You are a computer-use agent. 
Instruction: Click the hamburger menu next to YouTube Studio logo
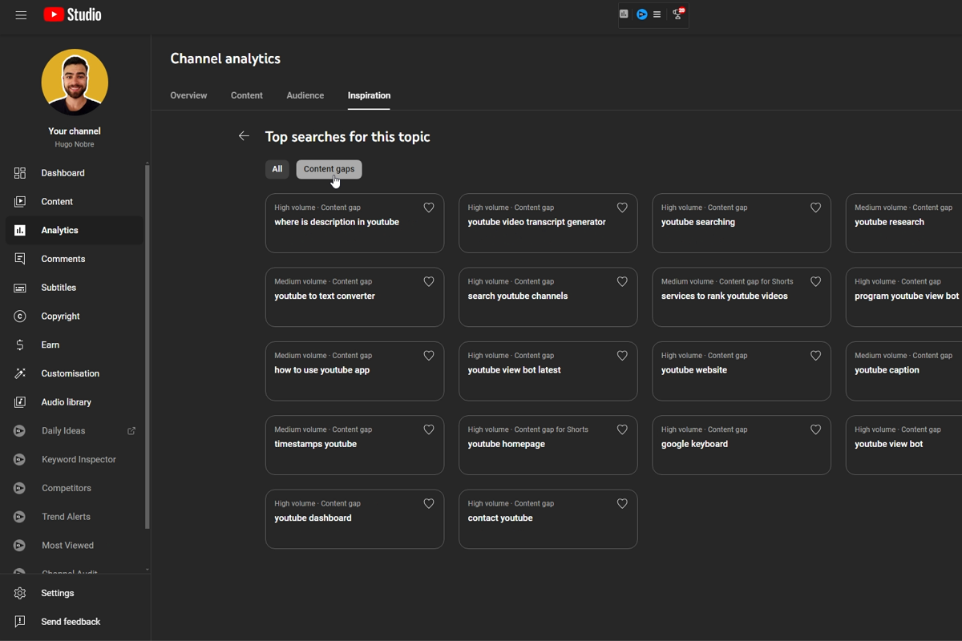pyautogui.click(x=21, y=14)
